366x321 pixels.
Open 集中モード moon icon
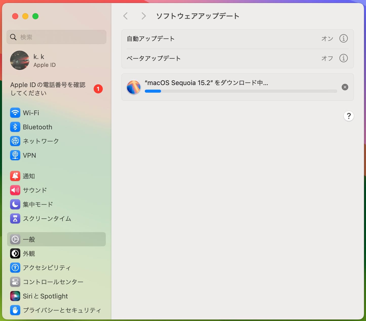click(15, 204)
